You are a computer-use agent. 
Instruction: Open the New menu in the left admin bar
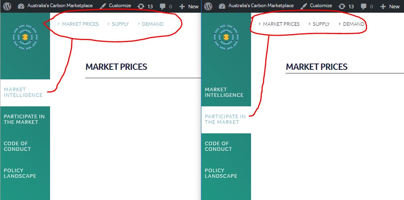(193, 6)
